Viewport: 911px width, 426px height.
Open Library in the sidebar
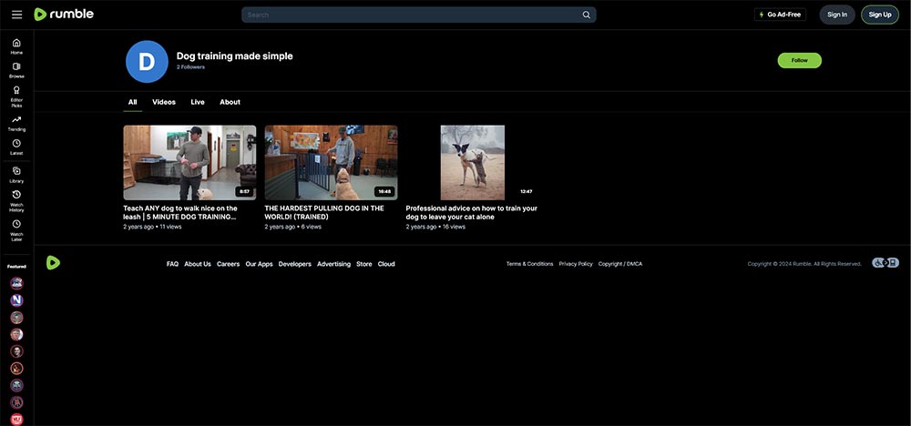click(16, 175)
